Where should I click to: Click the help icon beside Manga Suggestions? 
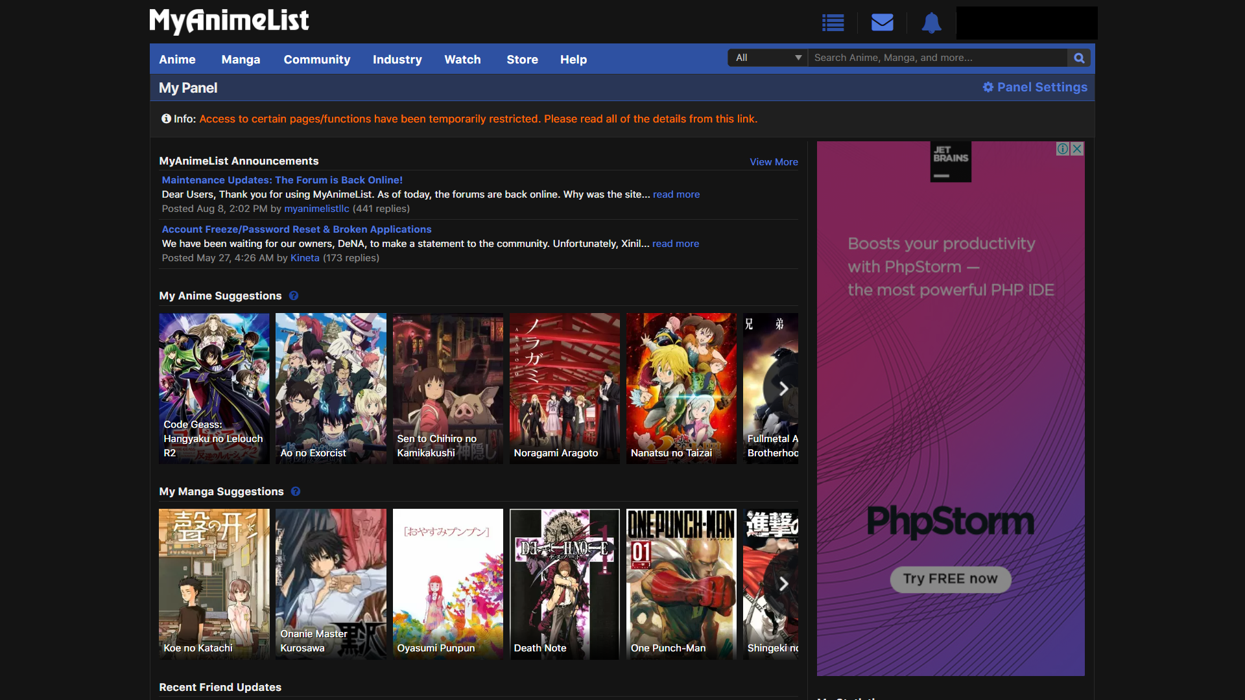tap(296, 491)
